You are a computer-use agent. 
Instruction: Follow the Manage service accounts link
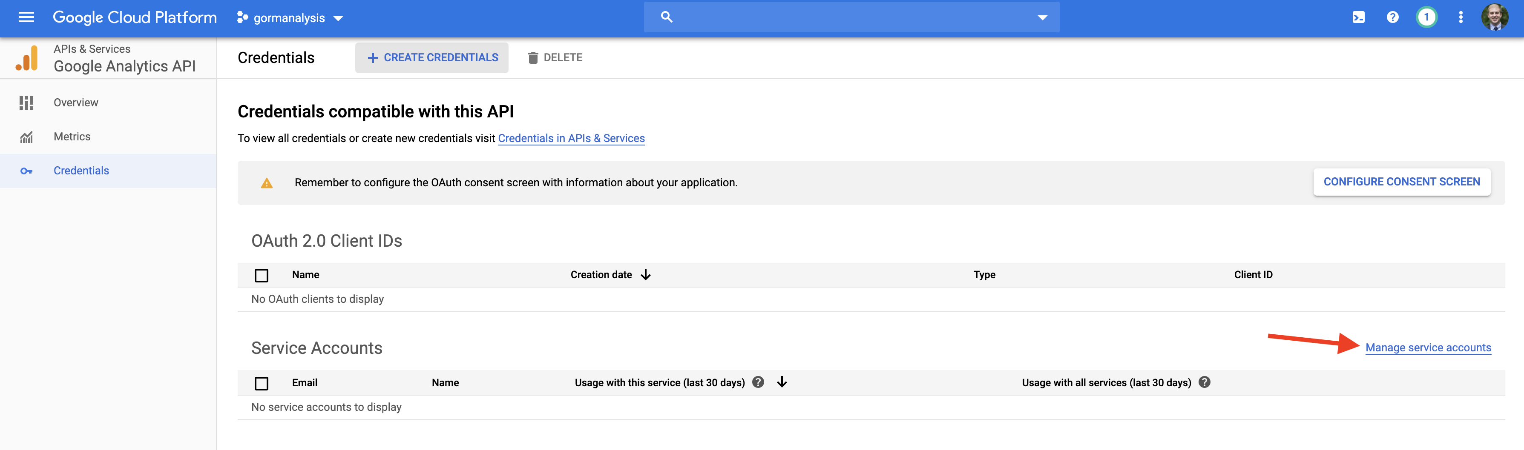pos(1428,348)
